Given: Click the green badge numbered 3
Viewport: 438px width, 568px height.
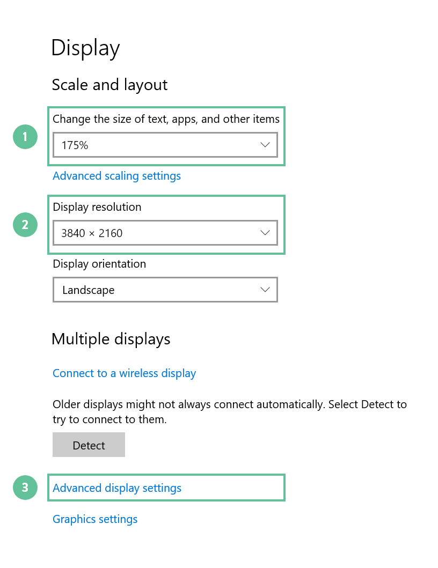Looking at the screenshot, I should [25, 488].
